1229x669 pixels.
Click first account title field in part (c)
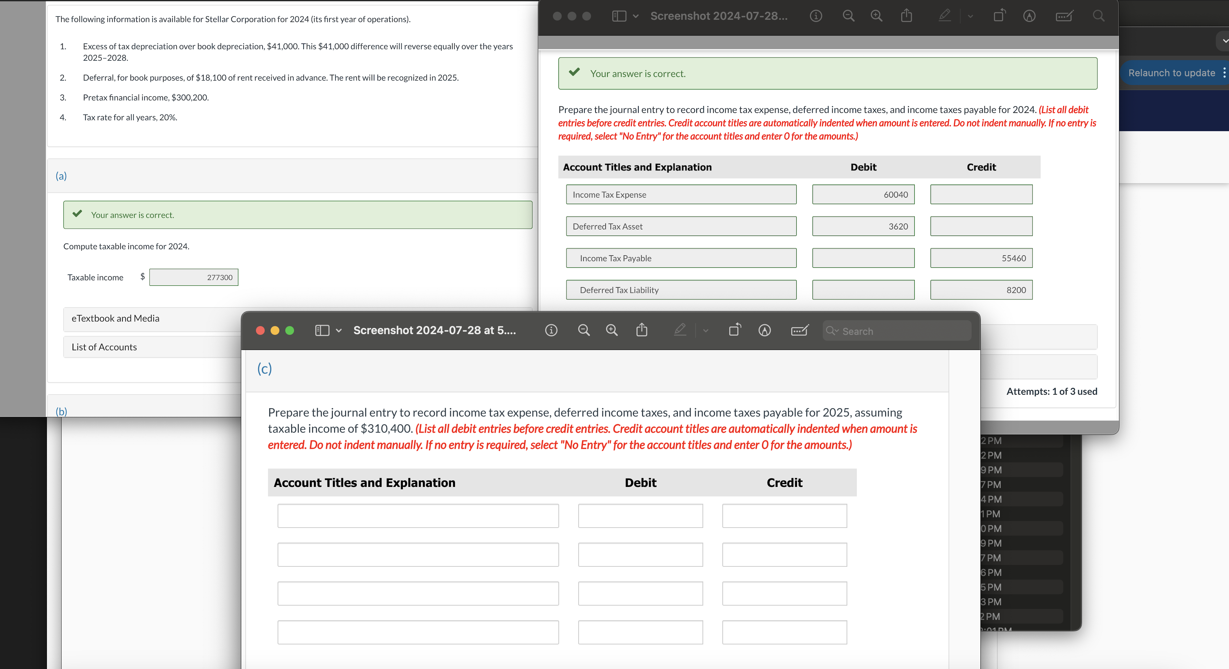[x=418, y=516]
